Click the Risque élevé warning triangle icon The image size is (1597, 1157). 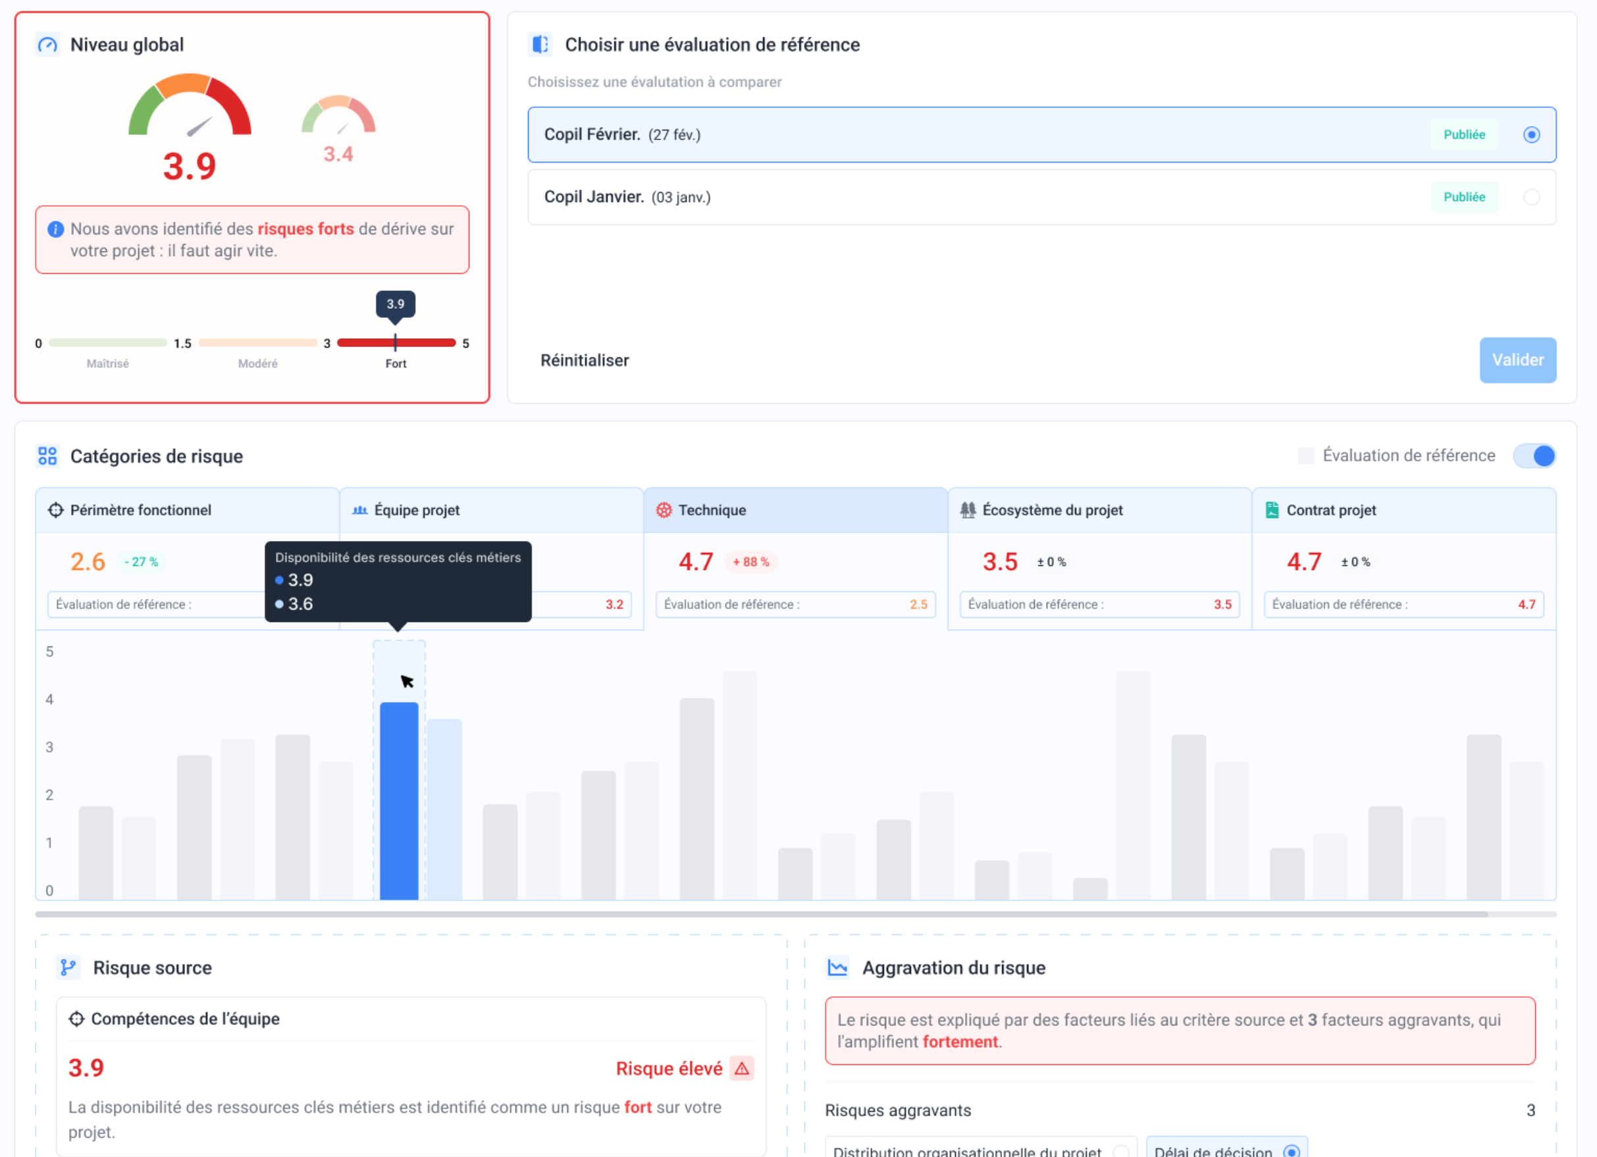(741, 1068)
